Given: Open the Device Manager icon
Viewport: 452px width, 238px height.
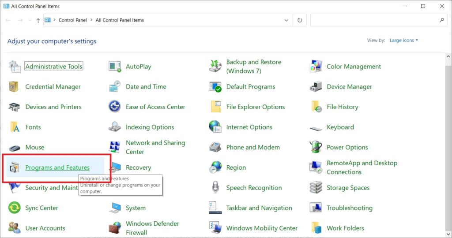Looking at the screenshot, I should click(x=316, y=87).
